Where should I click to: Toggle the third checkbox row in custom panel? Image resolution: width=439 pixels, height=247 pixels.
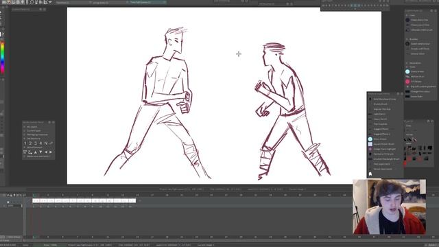pyautogui.click(x=25, y=134)
